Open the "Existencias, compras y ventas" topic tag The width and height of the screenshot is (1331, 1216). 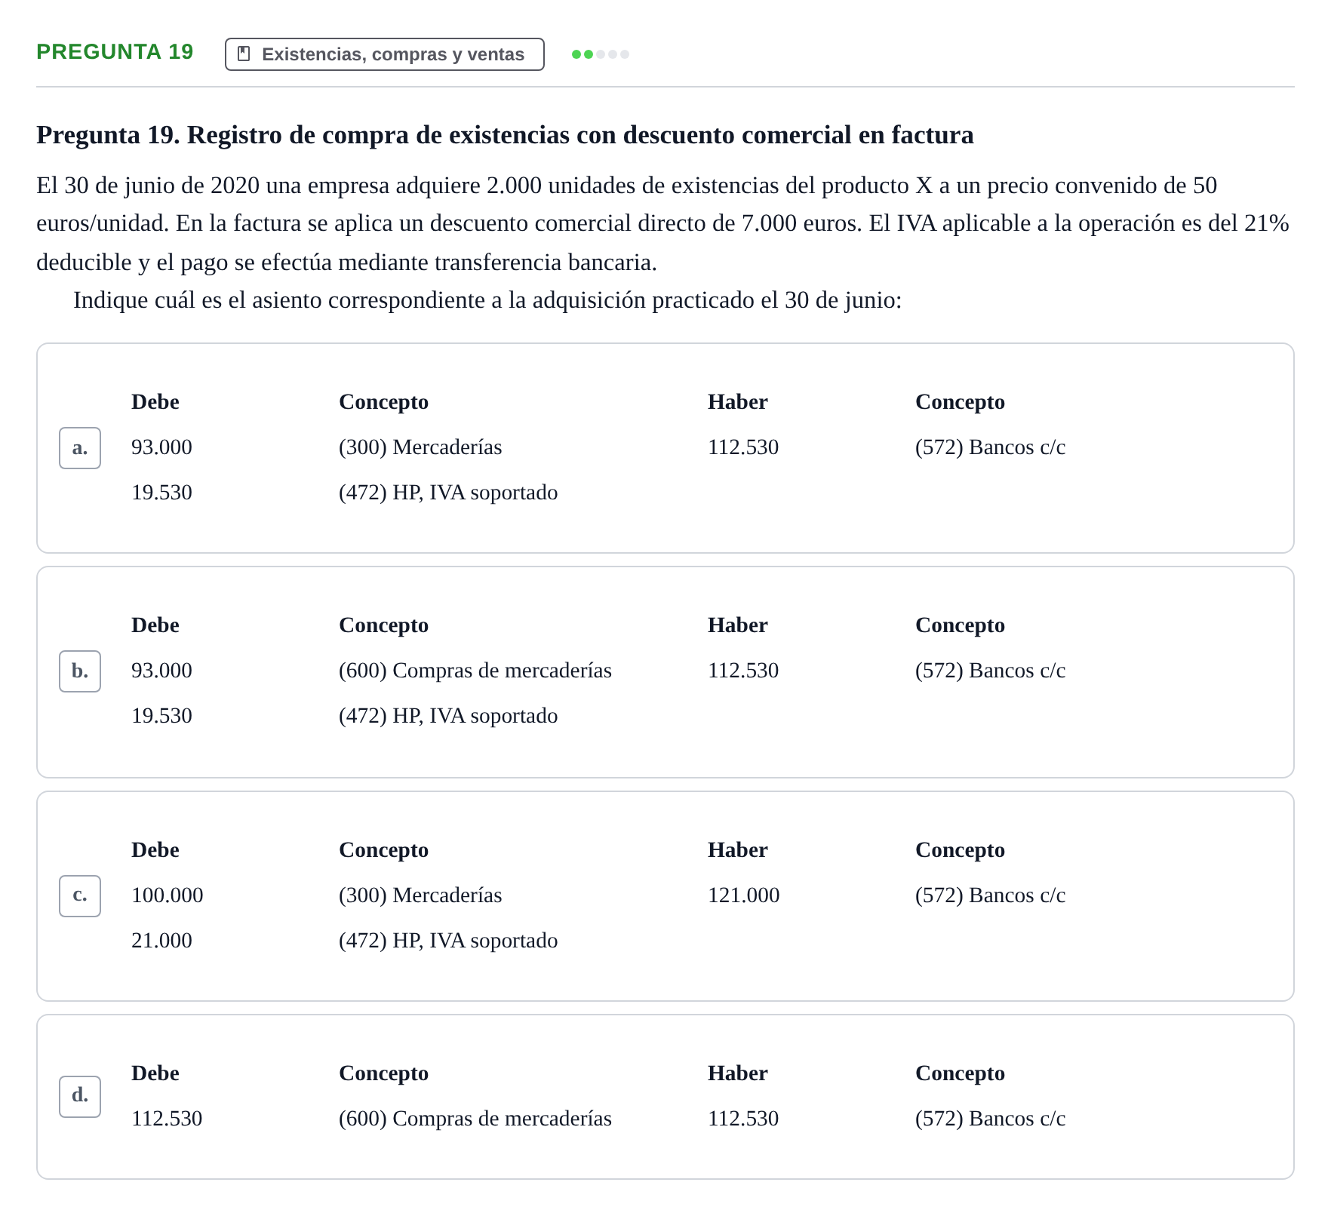(x=385, y=54)
